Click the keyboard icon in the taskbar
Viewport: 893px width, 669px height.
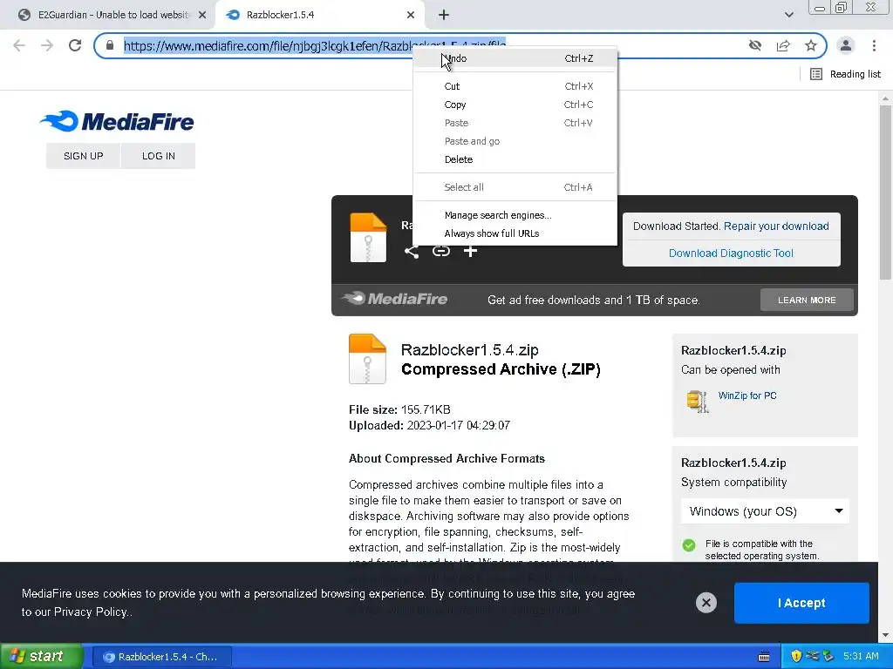coord(764,657)
